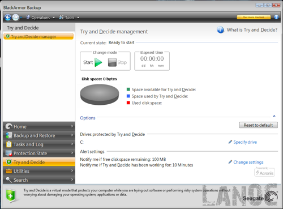Viewport: 283px width, 209px height.
Task: Click 'Disk space: 0 bytes' label
Action: (x=99, y=79)
